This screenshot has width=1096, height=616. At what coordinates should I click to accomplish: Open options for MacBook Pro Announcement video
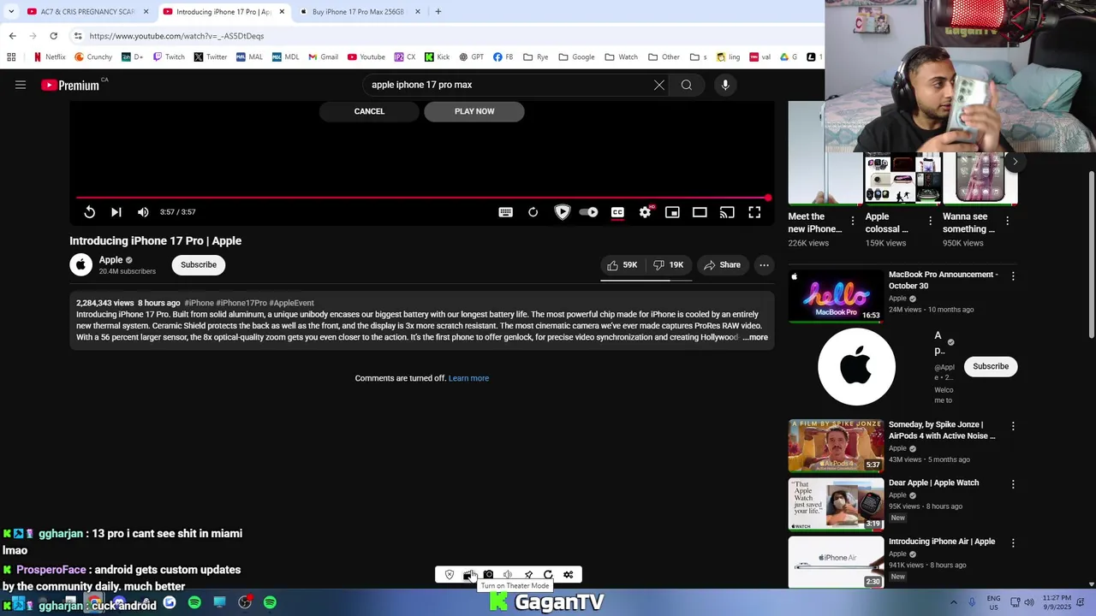pos(1013,275)
